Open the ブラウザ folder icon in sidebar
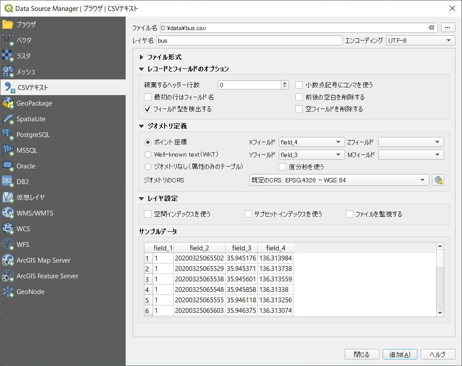This screenshot has width=462, height=366. 8,24
